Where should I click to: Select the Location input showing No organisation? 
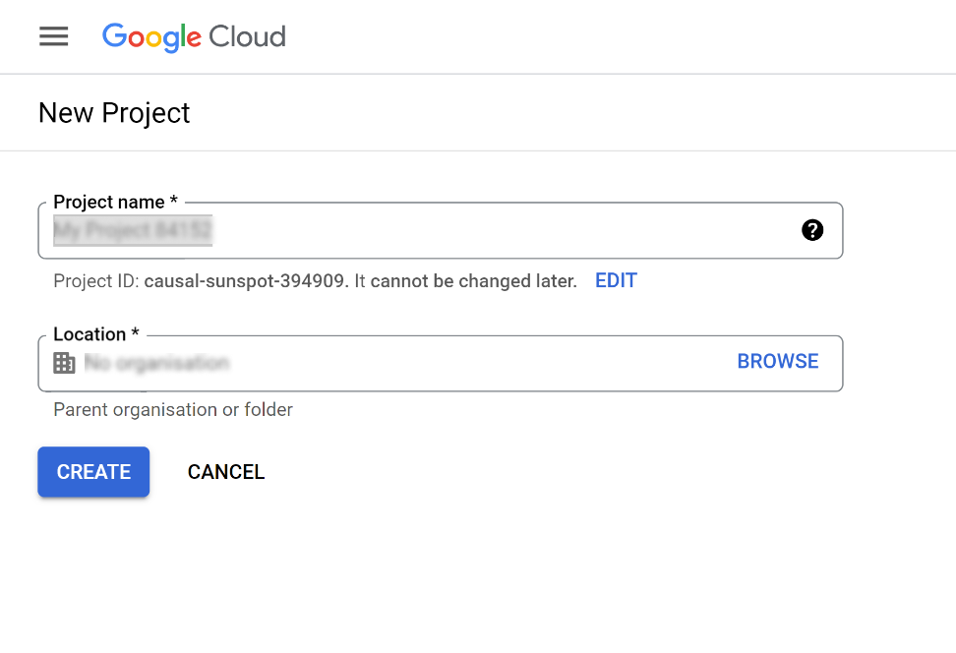tap(393, 362)
